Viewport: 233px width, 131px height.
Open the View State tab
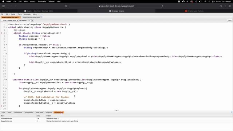click(x=39, y=112)
